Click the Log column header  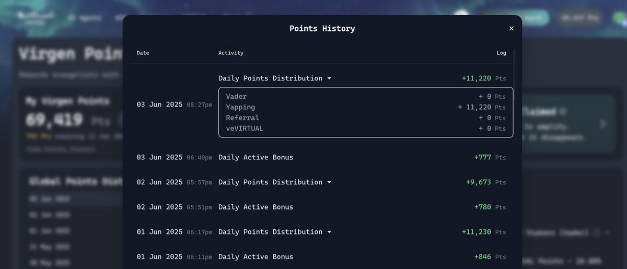[501, 53]
